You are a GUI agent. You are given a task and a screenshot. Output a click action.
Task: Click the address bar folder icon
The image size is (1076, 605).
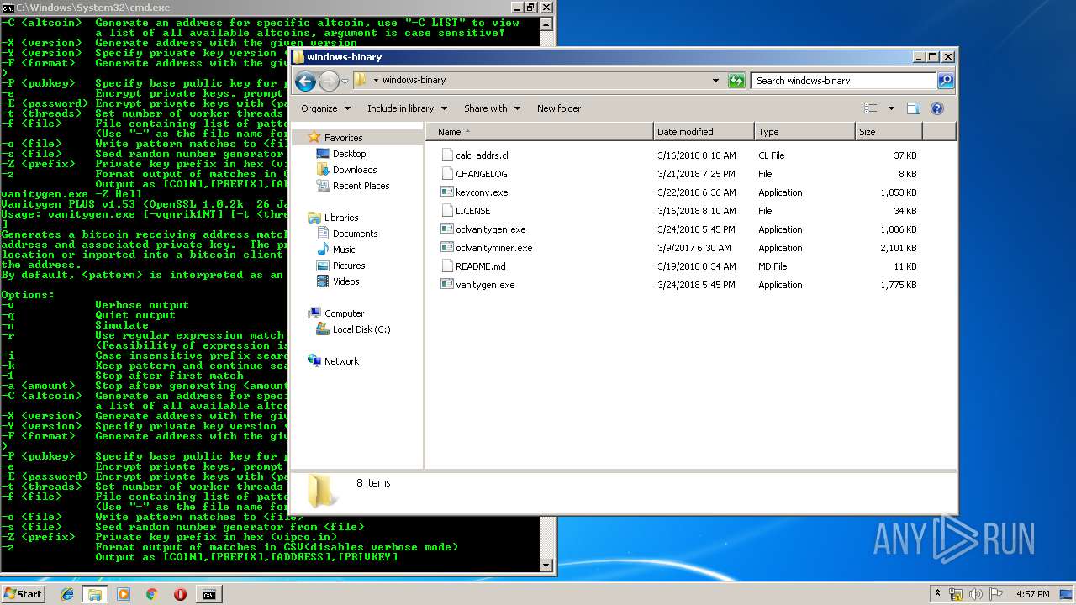361,81
